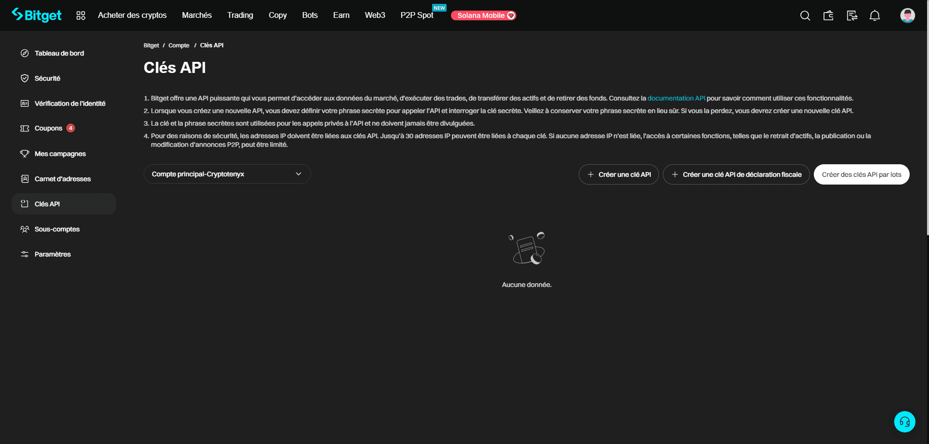Screen dimensions: 929x444
Task: Click Créer une clé API button
Action: pyautogui.click(x=618, y=174)
